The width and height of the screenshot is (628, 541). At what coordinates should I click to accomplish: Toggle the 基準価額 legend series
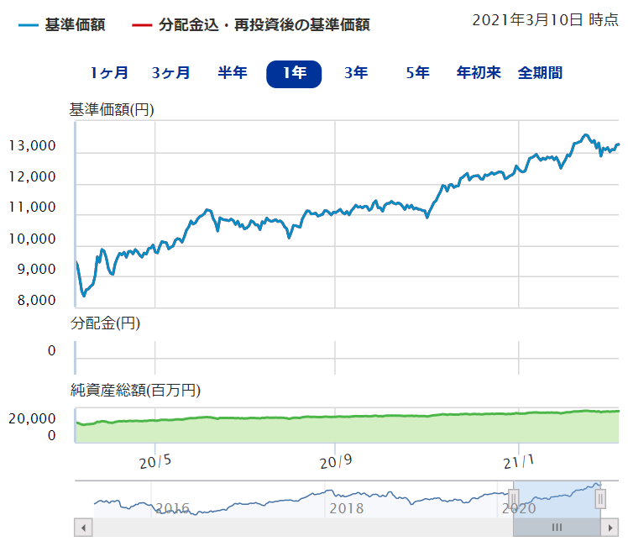click(x=76, y=25)
